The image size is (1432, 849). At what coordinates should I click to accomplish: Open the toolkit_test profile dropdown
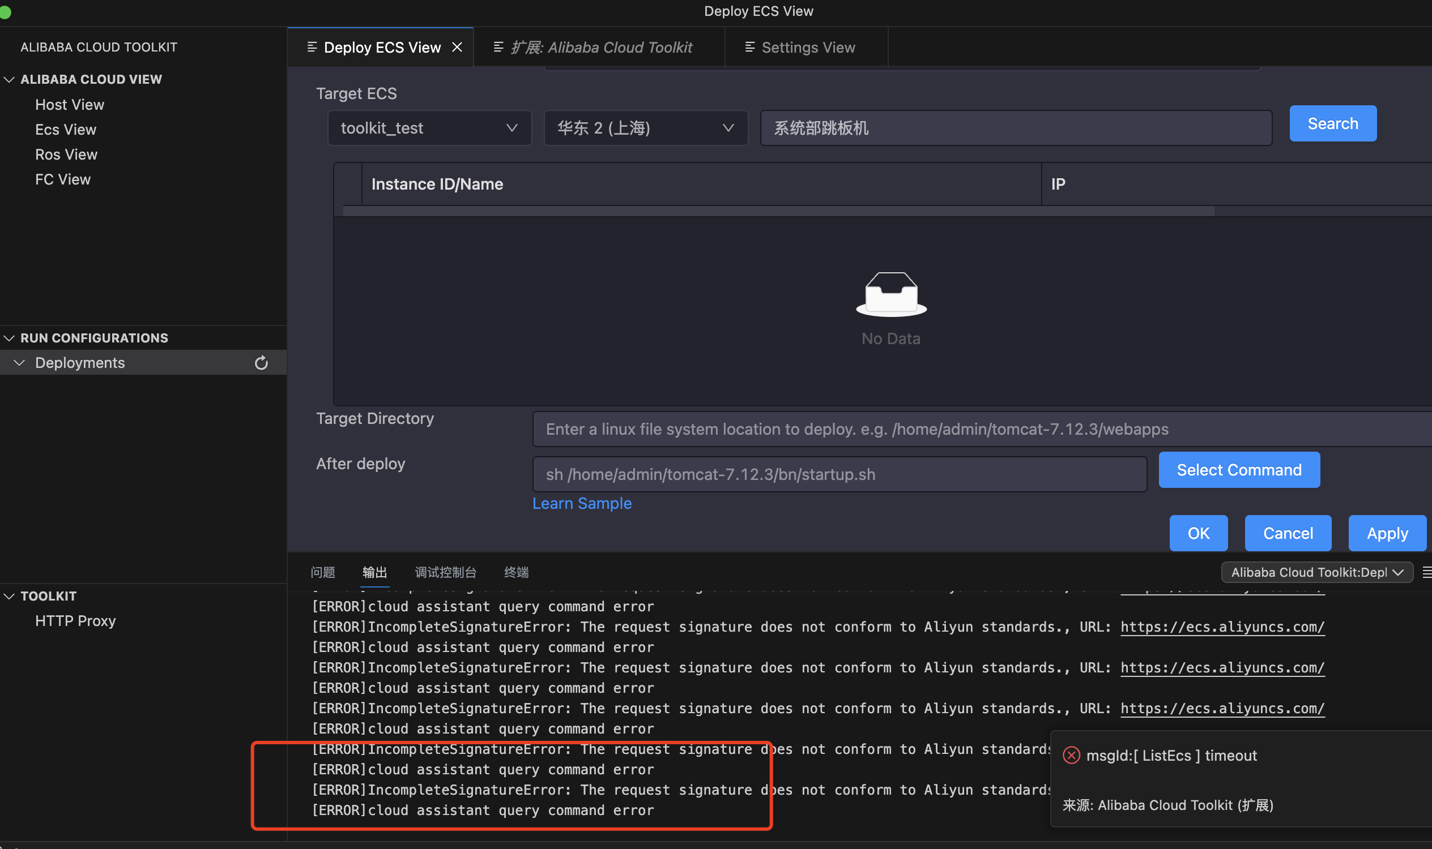pos(429,127)
